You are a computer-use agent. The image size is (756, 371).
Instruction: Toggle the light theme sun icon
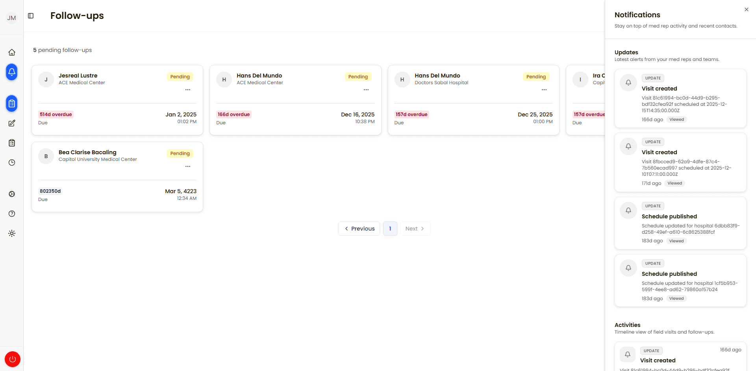[12, 233]
